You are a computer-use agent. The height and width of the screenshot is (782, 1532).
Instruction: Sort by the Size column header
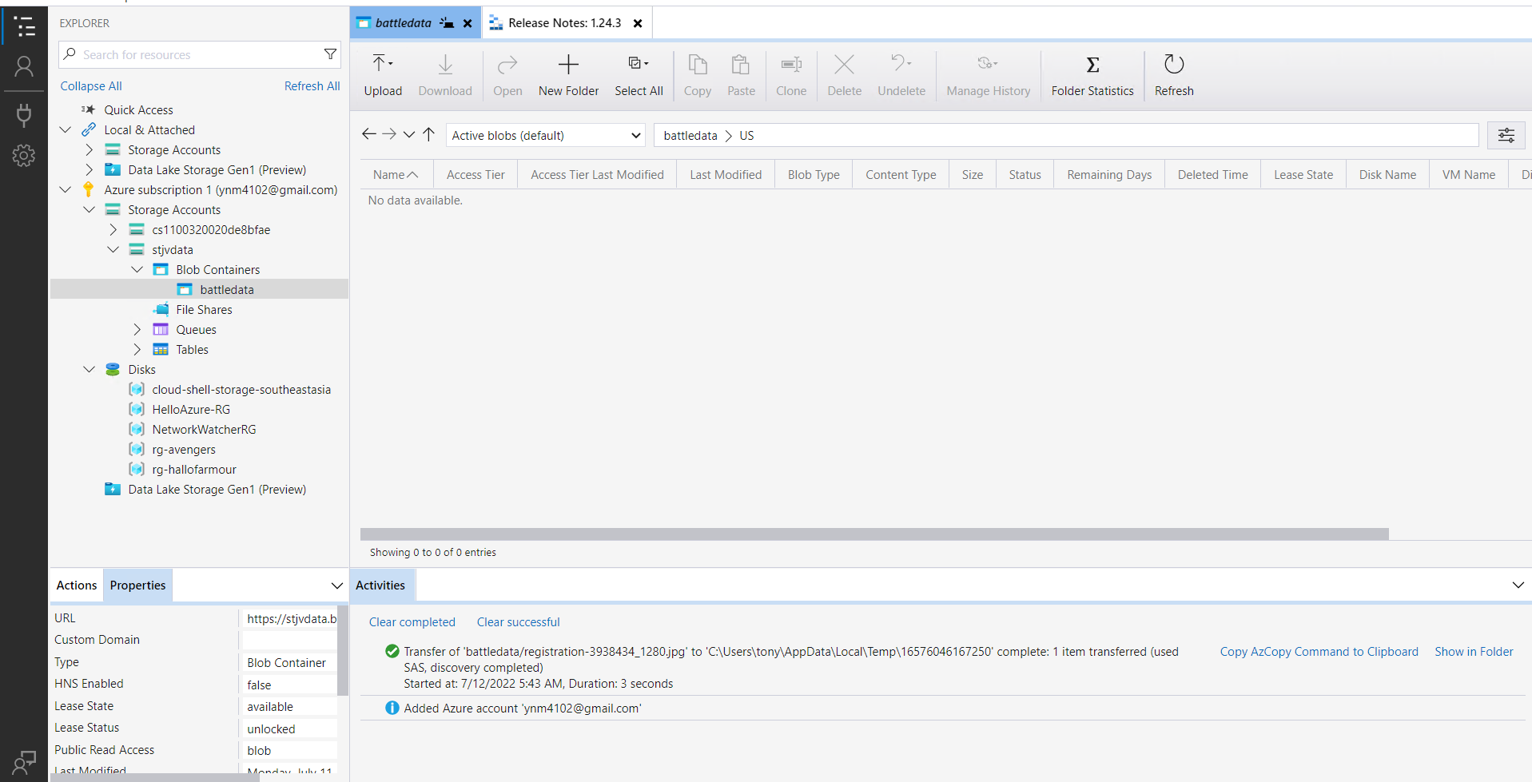coord(972,174)
